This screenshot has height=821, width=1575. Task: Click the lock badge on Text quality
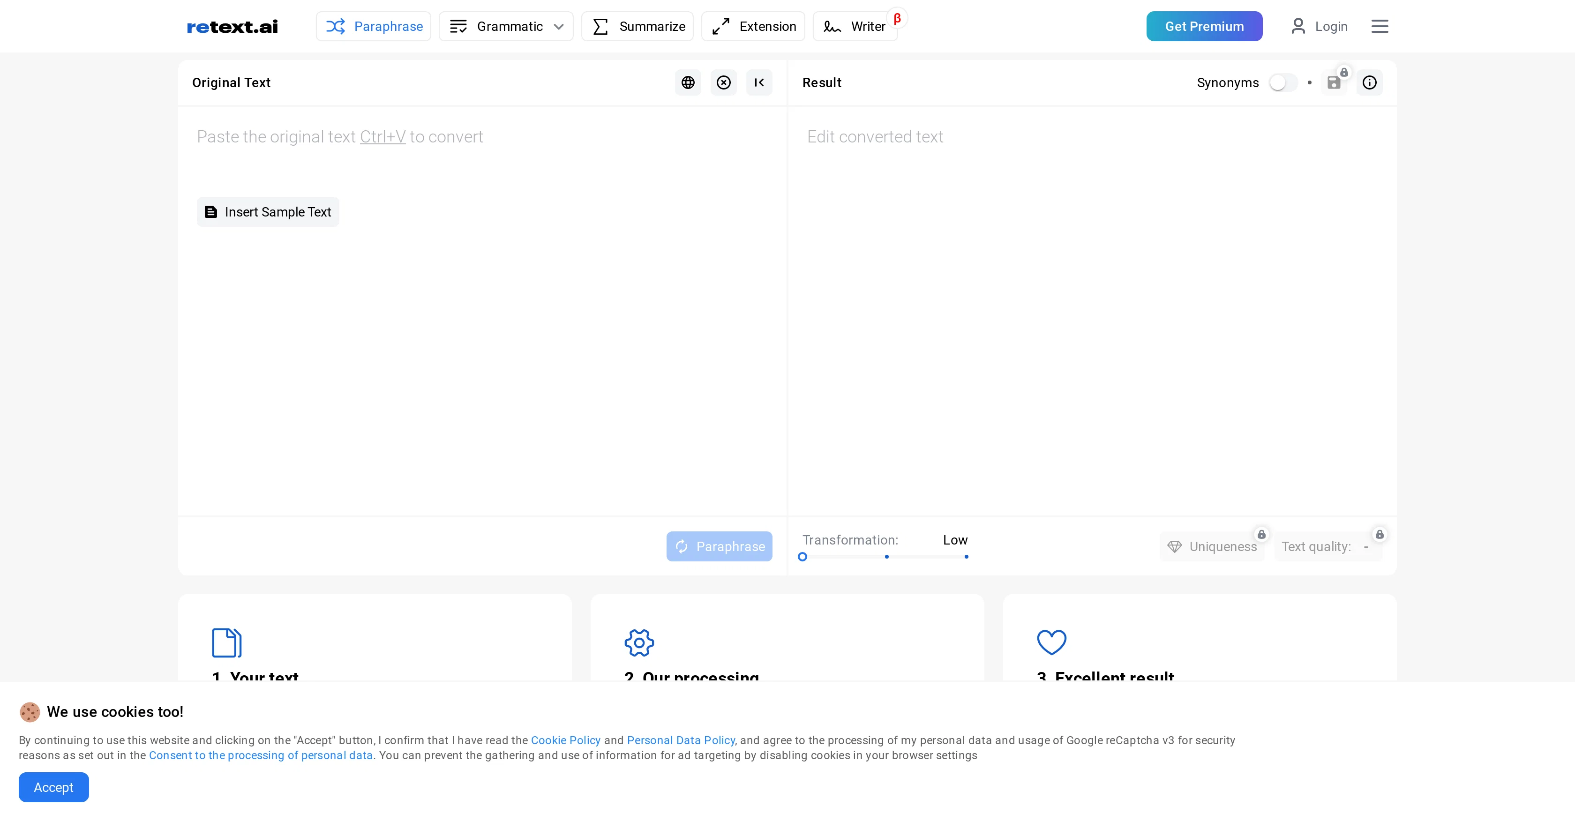point(1380,534)
